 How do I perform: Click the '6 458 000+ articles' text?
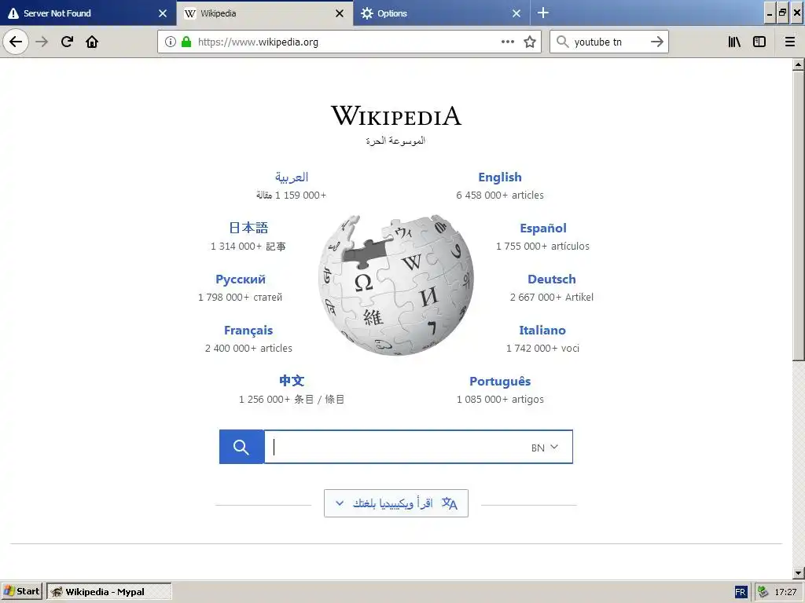point(500,196)
